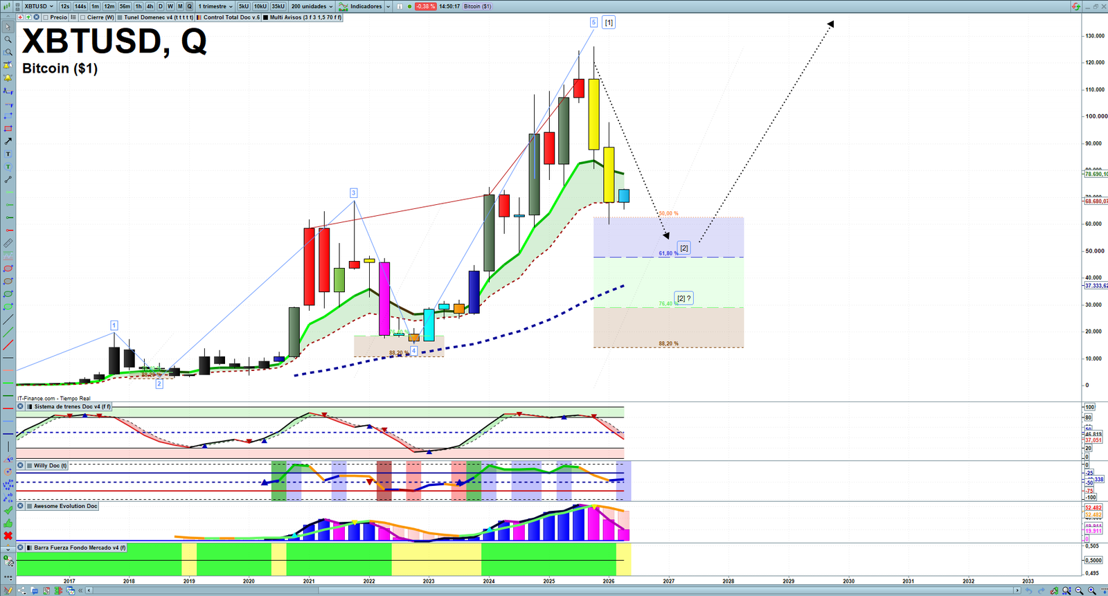This screenshot has width=1108, height=596.
Task: Switch to the D daily timeframe
Action: (160, 6)
